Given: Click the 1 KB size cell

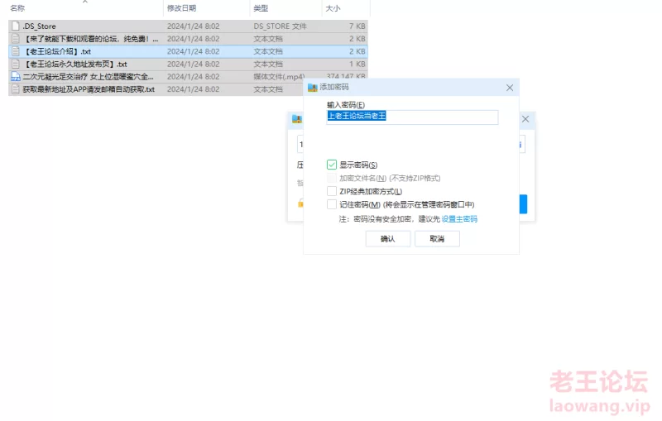Looking at the screenshot, I should coord(357,65).
